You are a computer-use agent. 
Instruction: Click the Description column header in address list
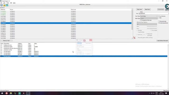point(7,44)
